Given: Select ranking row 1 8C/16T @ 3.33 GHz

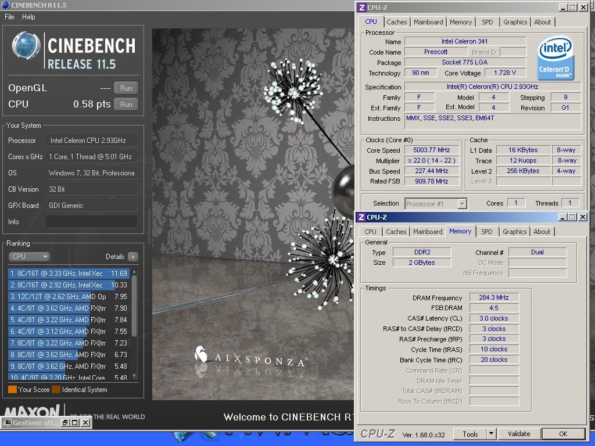Looking at the screenshot, I should (x=69, y=274).
